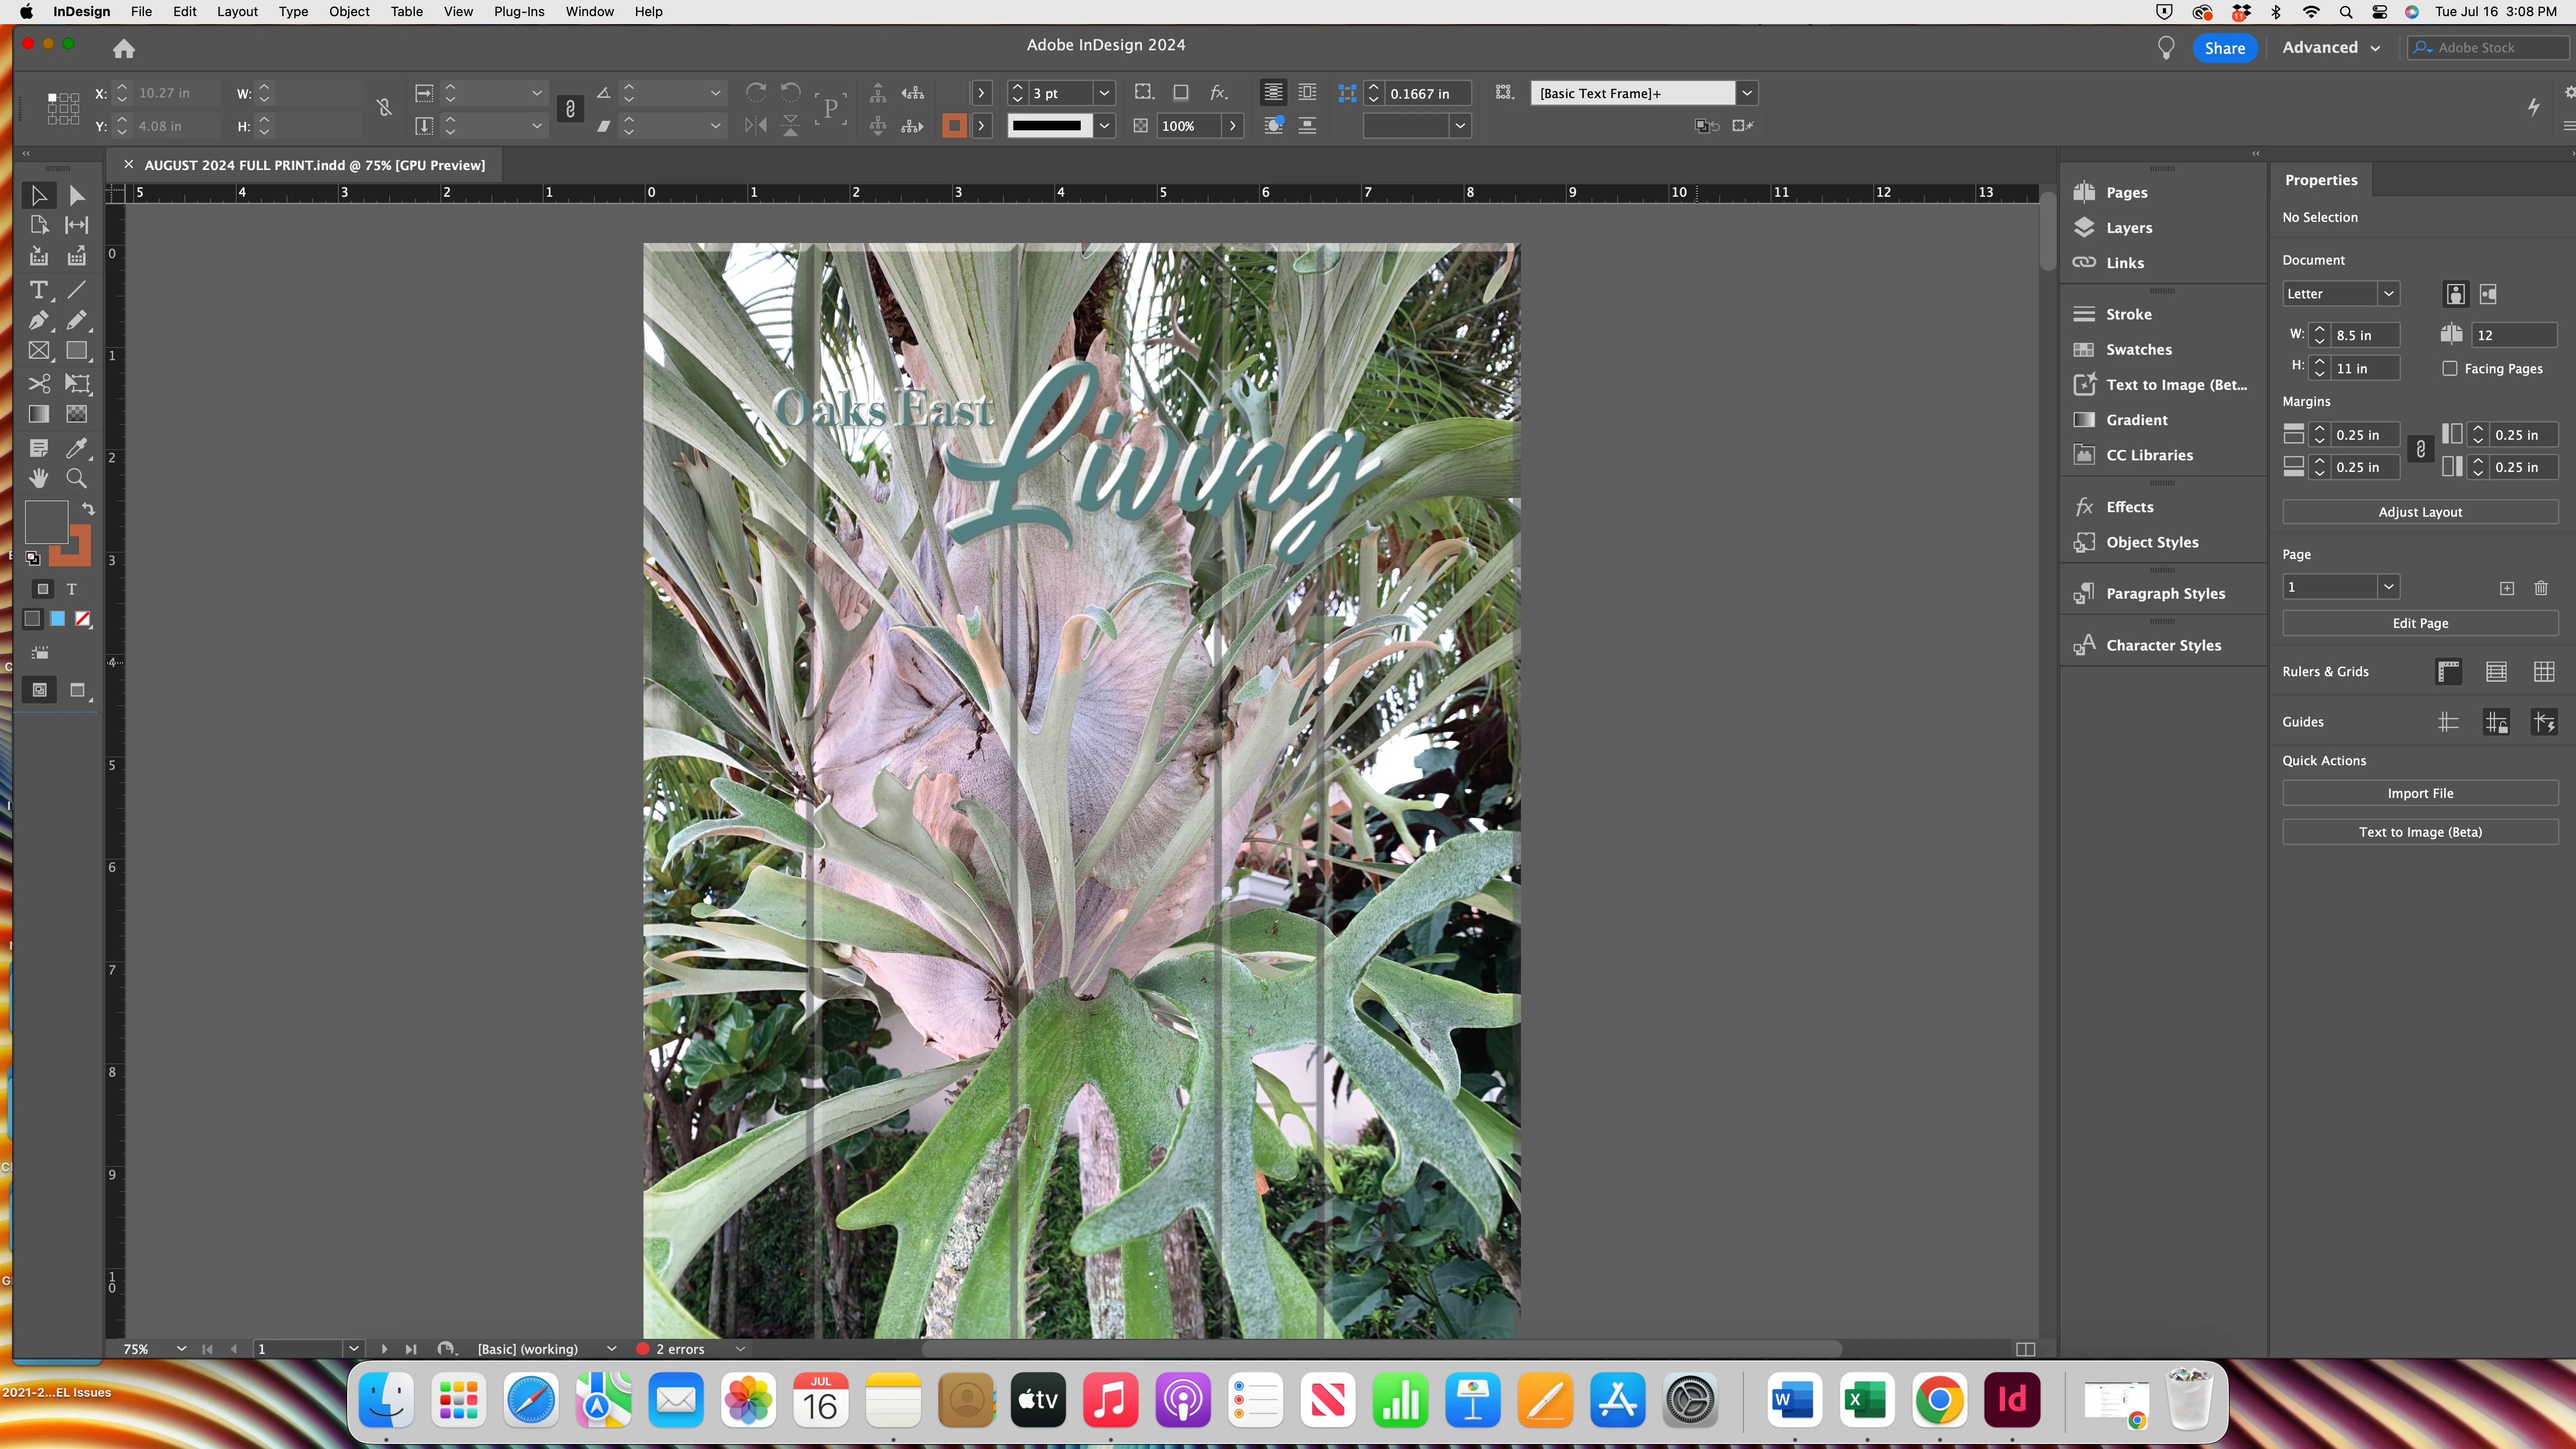Select the Gap tool

pos(77,225)
